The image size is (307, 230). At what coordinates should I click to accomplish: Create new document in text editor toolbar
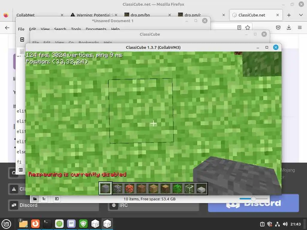point(22,40)
